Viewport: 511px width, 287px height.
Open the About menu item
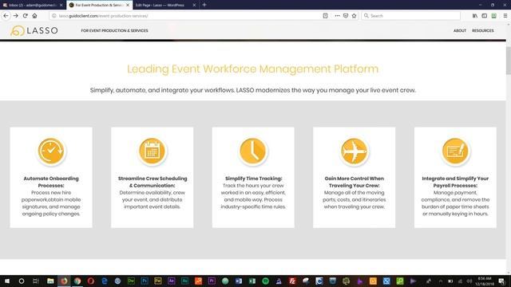pyautogui.click(x=460, y=30)
